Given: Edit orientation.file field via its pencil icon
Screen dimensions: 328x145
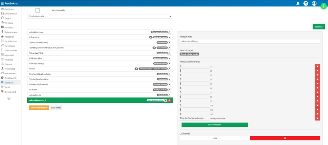Looking at the screenshot, I should click(169, 95).
